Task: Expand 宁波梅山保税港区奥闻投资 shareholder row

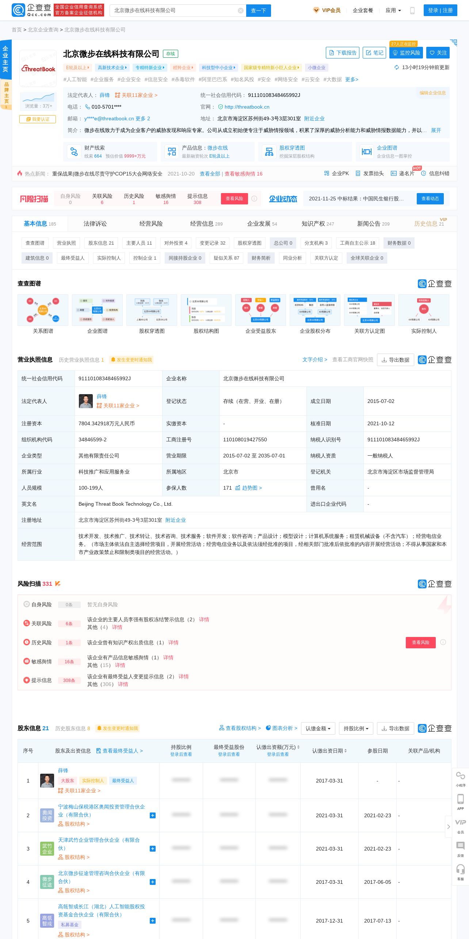Action: click(x=153, y=815)
